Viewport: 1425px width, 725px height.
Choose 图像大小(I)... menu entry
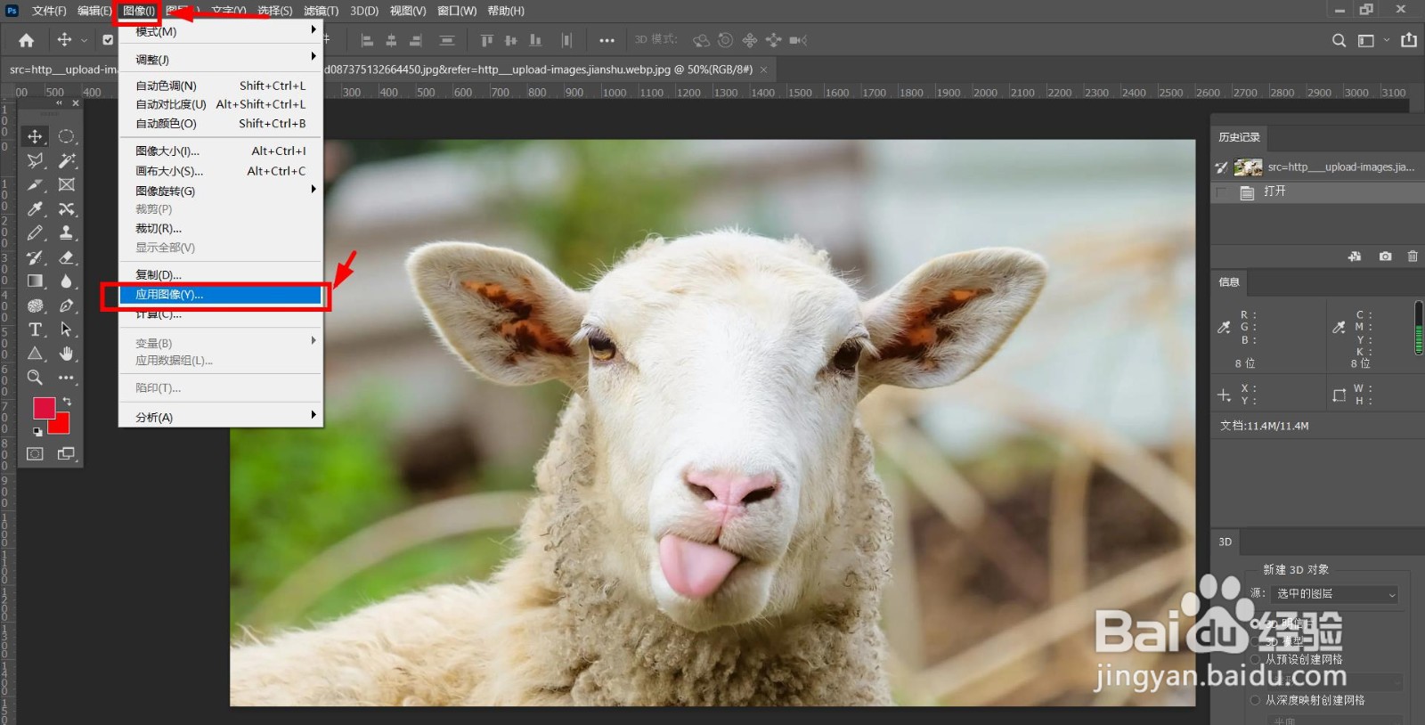coord(221,151)
